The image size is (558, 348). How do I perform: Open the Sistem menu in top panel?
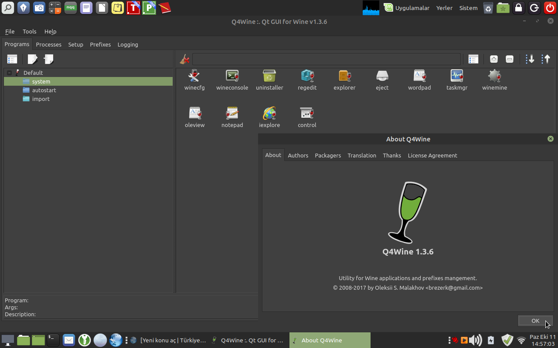tap(468, 8)
